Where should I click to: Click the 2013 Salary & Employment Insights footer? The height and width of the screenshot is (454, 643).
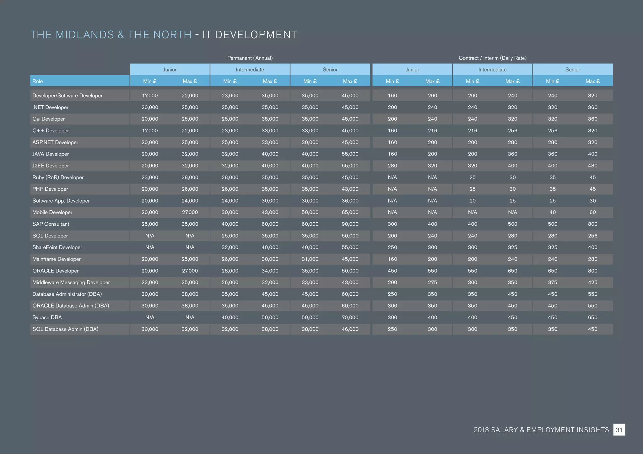(541, 430)
